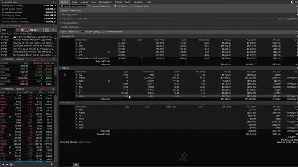The image size is (298, 167).
Task: Collapse the Stock position group
Action: pos(61,68)
